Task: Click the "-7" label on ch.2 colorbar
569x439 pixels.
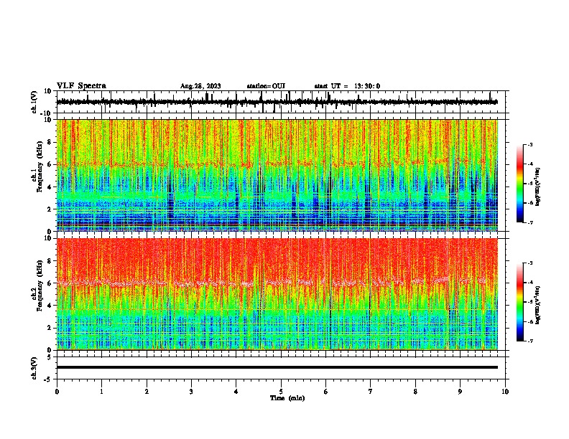Action: (529, 341)
